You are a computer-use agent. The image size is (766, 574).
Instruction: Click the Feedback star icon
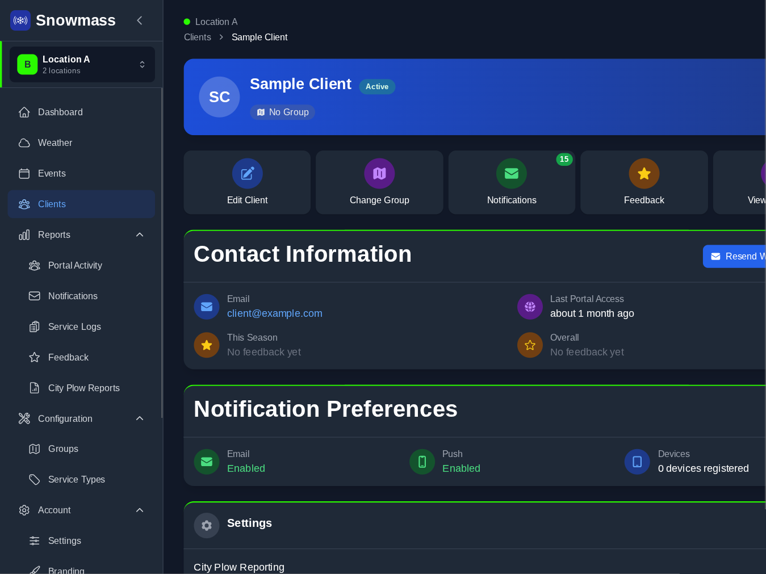643,174
